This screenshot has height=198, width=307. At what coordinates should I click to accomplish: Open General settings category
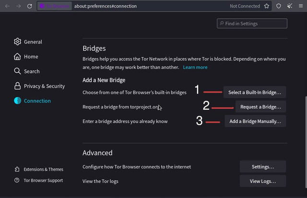28,42
